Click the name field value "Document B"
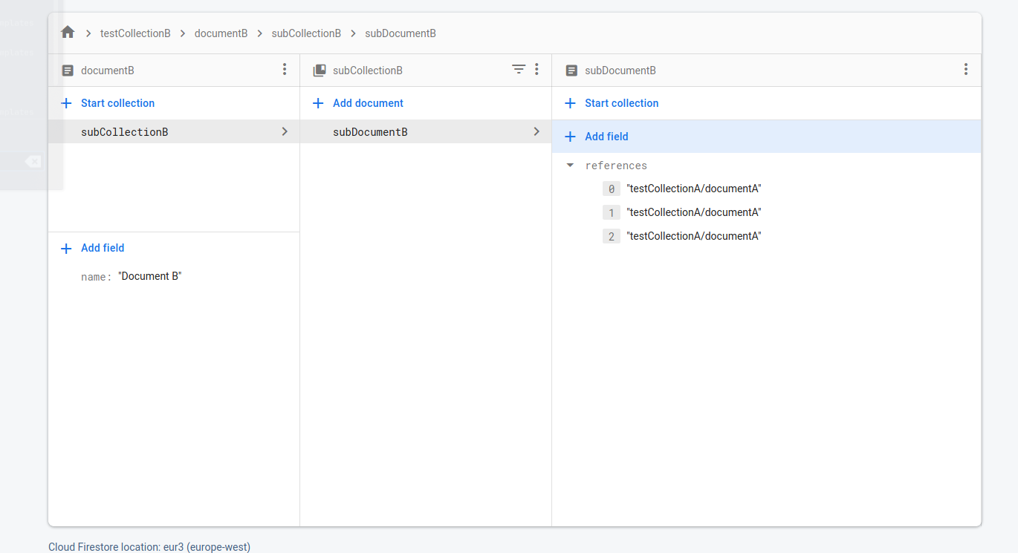1018x553 pixels. 150,276
